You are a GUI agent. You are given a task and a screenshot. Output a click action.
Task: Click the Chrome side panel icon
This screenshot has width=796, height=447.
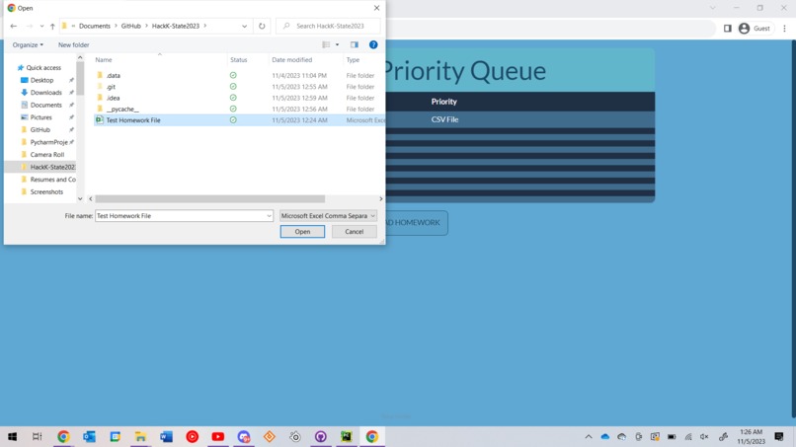(x=728, y=29)
